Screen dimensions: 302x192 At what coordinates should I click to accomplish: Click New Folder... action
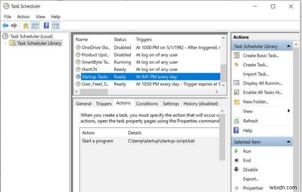coord(255,102)
